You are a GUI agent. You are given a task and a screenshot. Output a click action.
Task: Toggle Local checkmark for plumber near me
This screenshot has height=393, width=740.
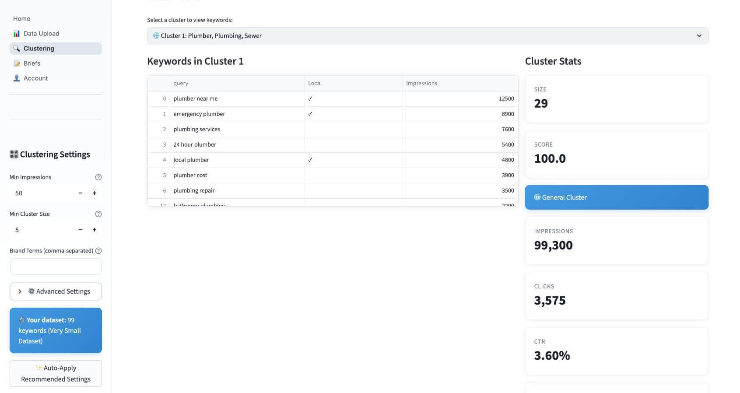(x=310, y=99)
